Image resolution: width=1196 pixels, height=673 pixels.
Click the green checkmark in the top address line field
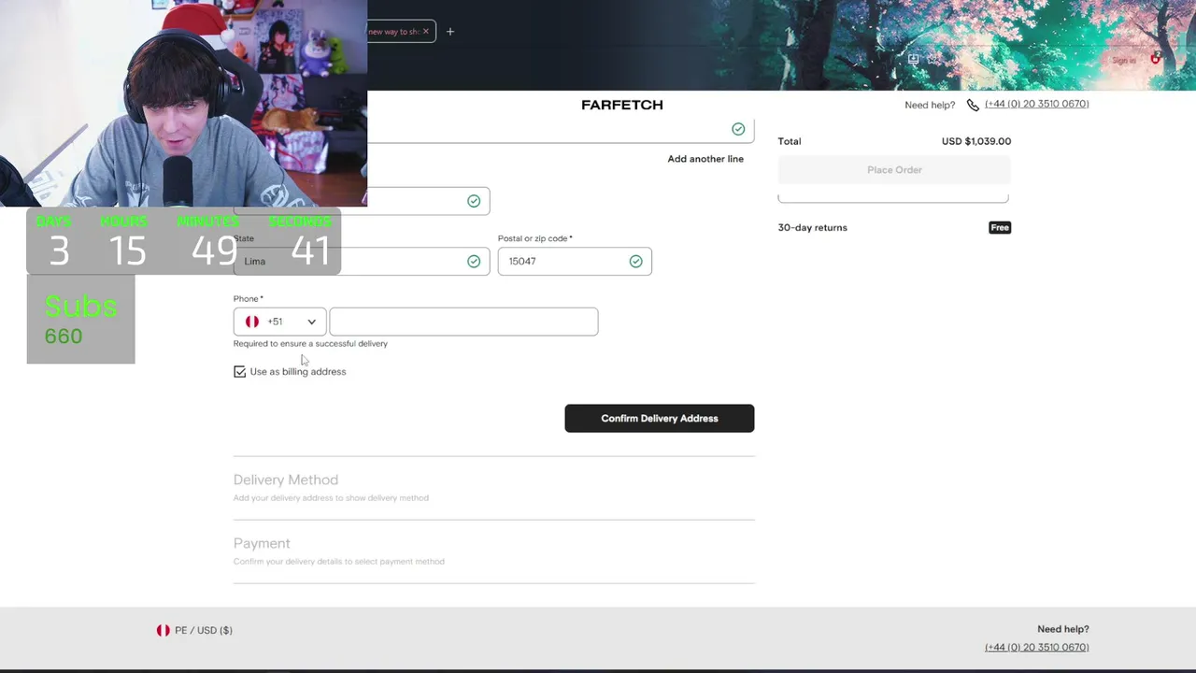(738, 129)
